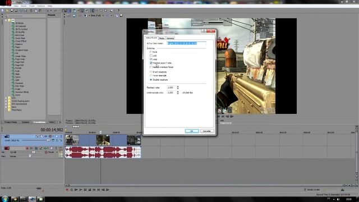Viewport: 359px width, 202px height.
Task: Check the Mute switch in Properties dialog
Action: 151,52
